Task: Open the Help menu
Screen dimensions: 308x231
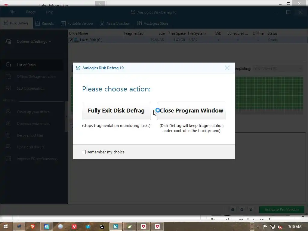Action: 49,12
